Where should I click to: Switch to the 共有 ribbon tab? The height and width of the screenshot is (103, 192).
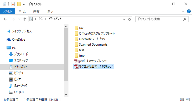pos(36,11)
